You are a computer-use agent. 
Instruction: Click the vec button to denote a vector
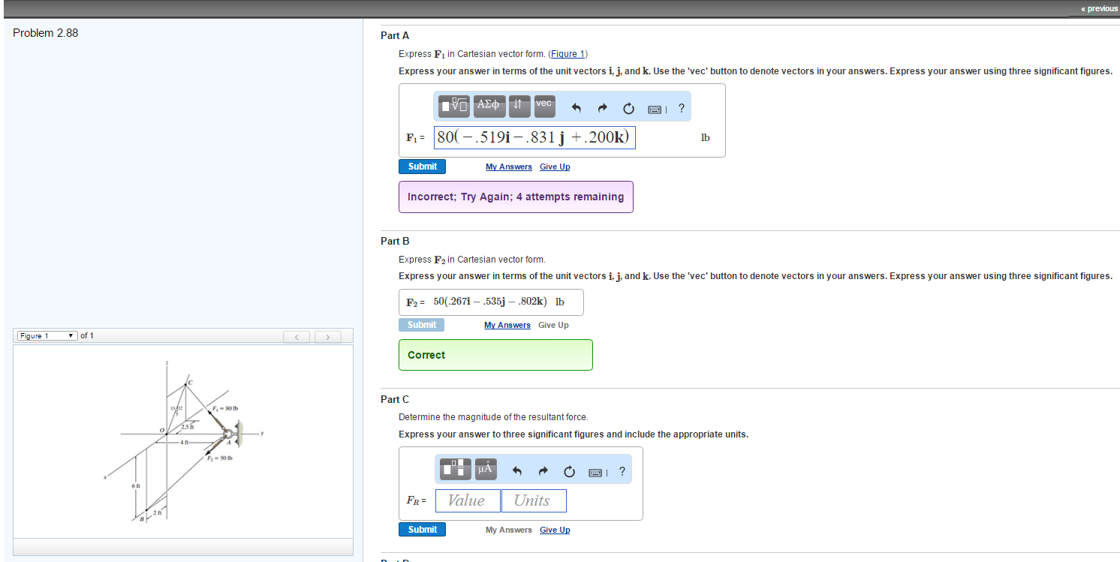click(543, 105)
